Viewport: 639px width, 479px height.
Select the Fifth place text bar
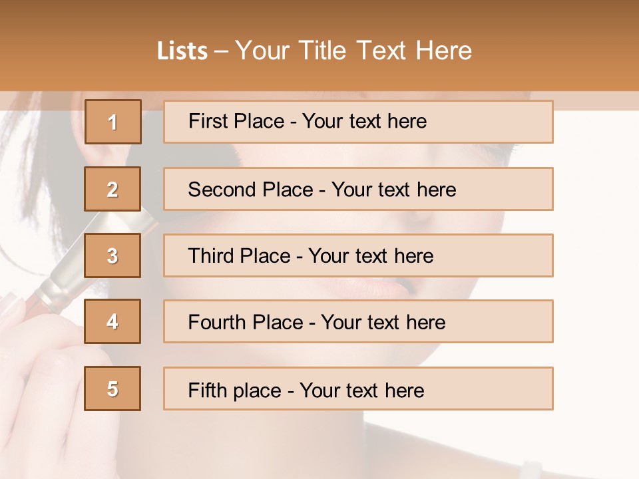coord(358,389)
